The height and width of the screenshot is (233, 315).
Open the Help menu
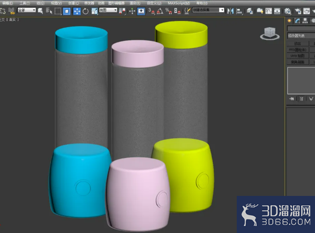click(x=202, y=3)
